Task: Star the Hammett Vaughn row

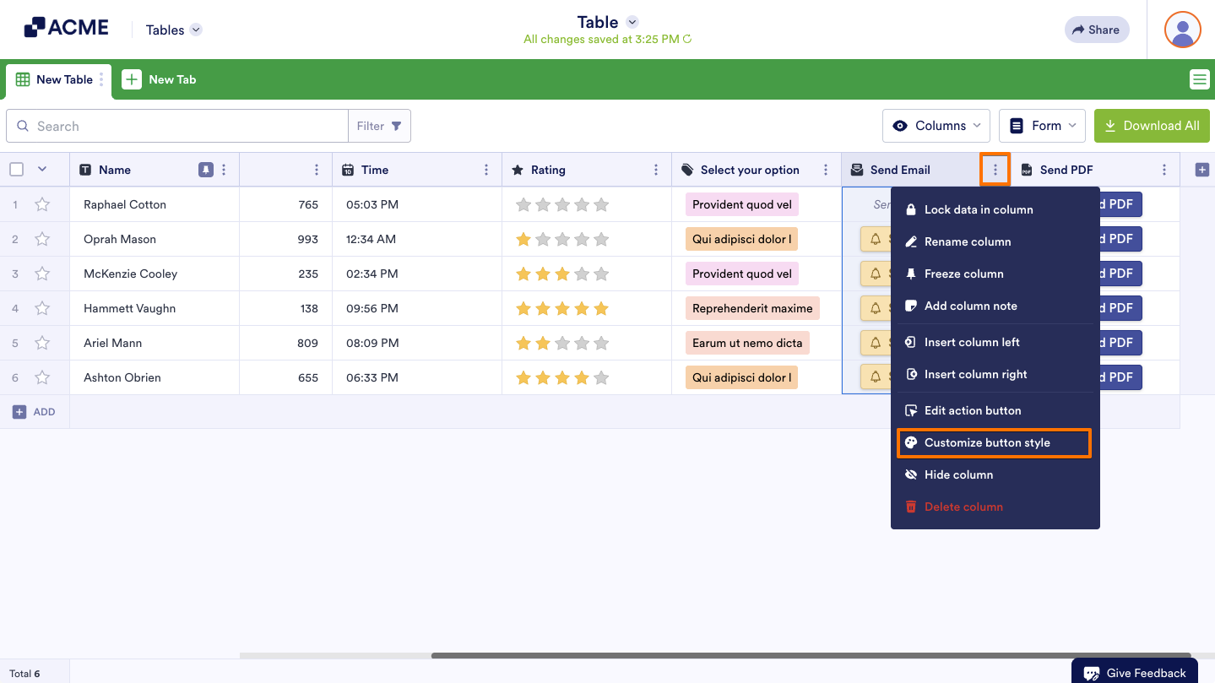Action: point(42,308)
